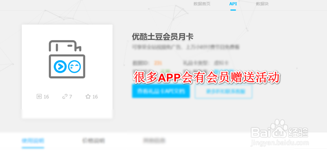Click the star favorite icon
The height and width of the screenshot is (154, 327).
[x=88, y=96]
